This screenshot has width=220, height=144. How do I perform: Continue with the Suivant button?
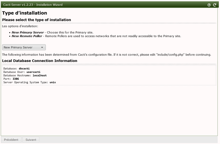tap(31, 140)
